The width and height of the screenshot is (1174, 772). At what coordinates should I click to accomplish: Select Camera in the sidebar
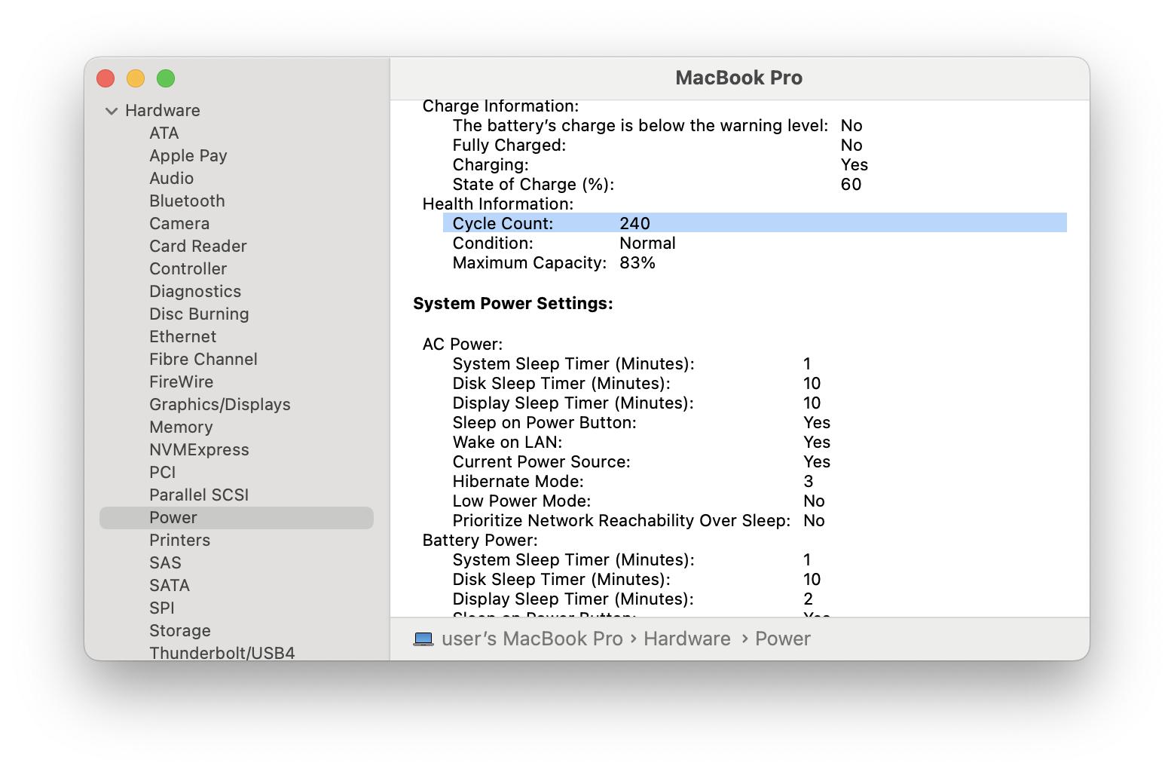tap(179, 224)
